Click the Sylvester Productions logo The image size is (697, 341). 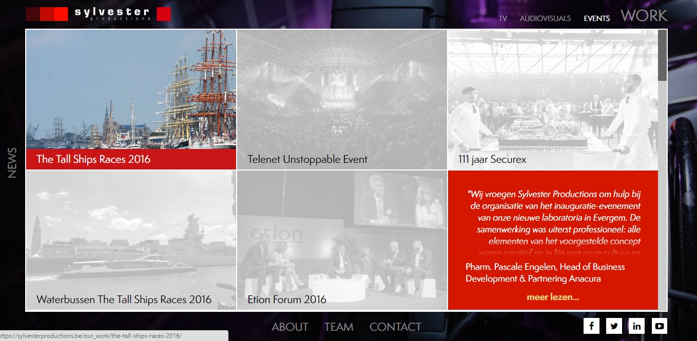(x=98, y=14)
